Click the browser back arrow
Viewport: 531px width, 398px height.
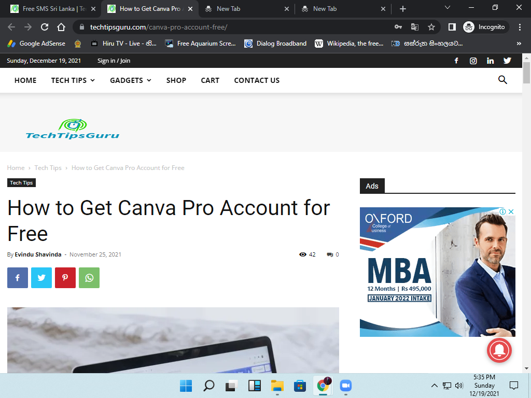(x=11, y=27)
